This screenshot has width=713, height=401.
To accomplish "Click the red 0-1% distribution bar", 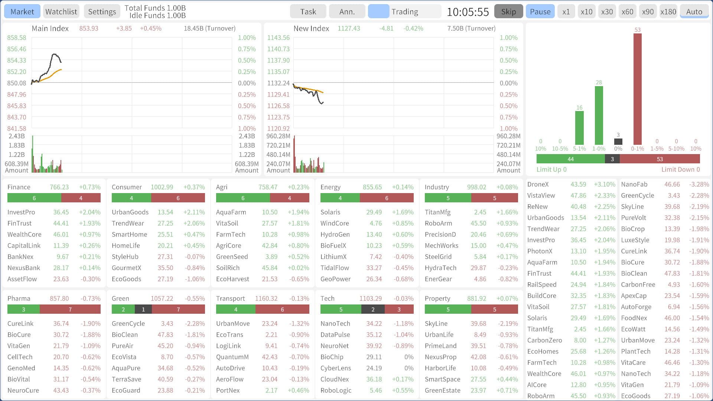I will (637, 89).
